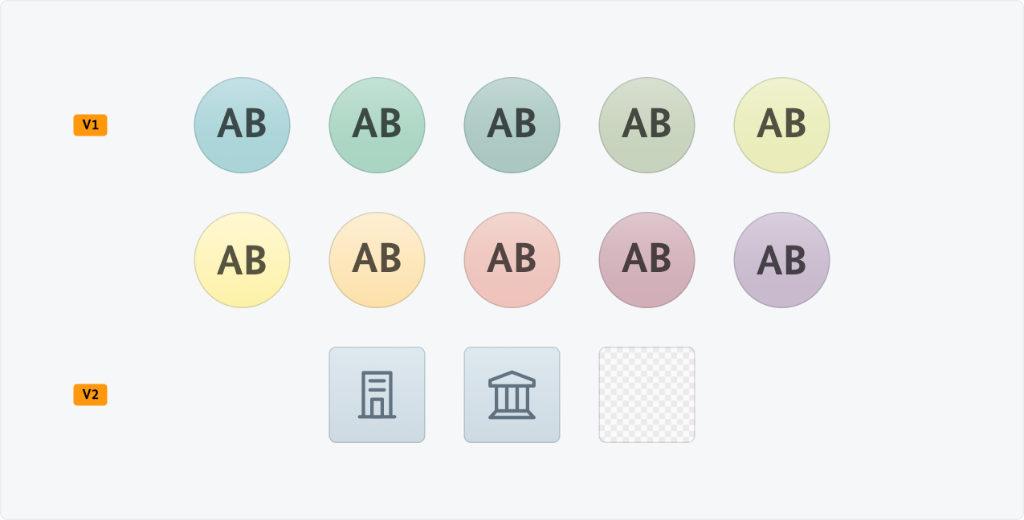Click the rose AB avatar in the second row
Screen dimensions: 1024x520
pos(647,259)
